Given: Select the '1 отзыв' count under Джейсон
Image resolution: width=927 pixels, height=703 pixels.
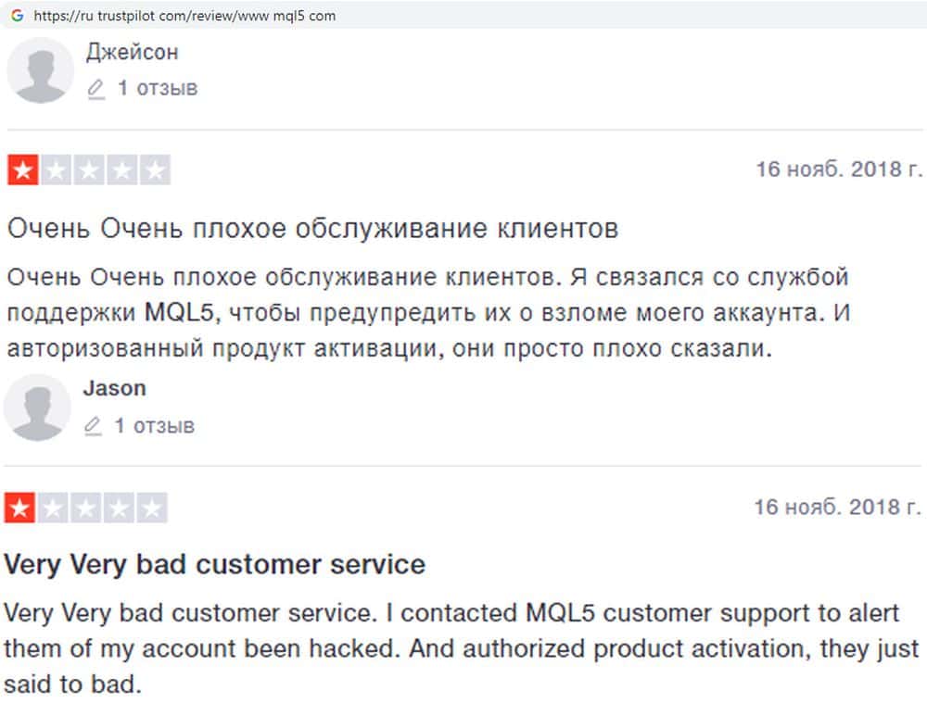Looking at the screenshot, I should coord(157,89).
